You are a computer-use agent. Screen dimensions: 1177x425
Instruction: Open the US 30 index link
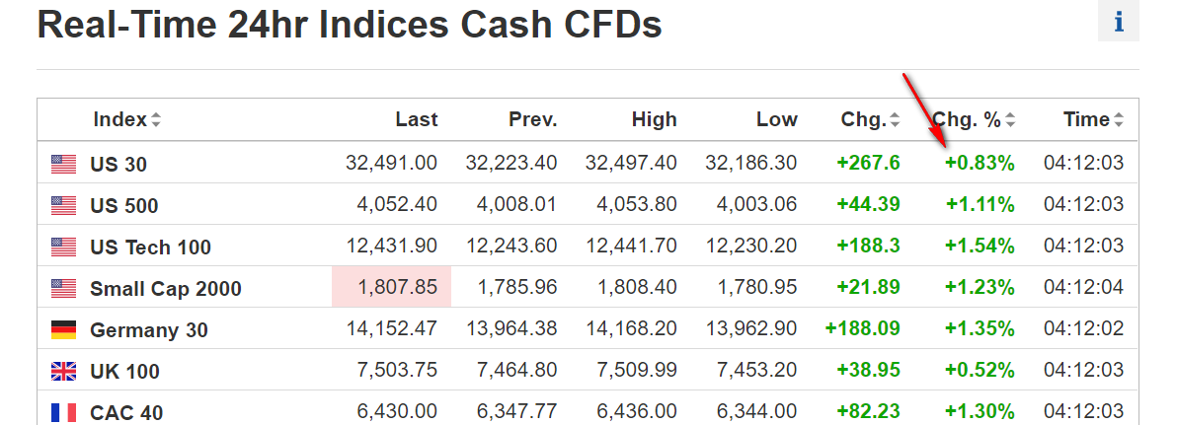[x=118, y=165]
